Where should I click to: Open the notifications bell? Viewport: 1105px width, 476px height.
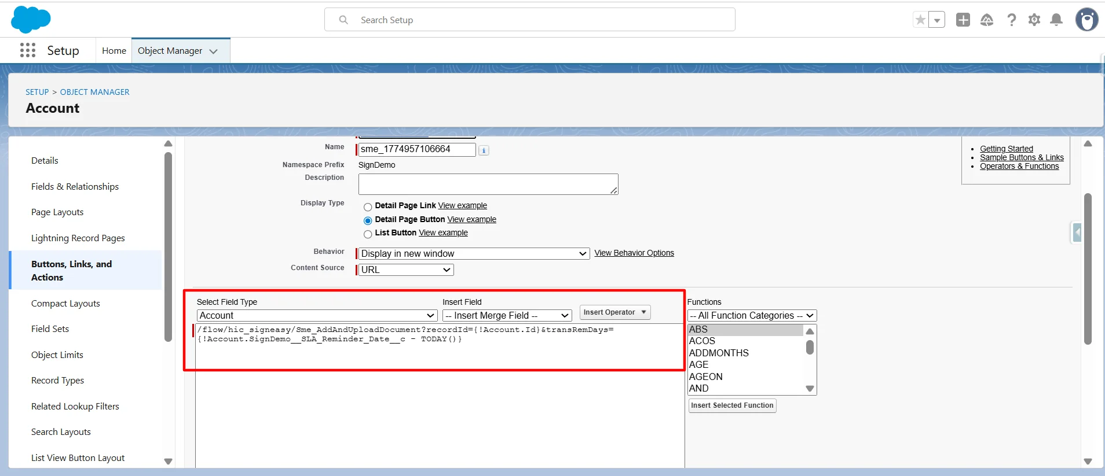pos(1056,20)
